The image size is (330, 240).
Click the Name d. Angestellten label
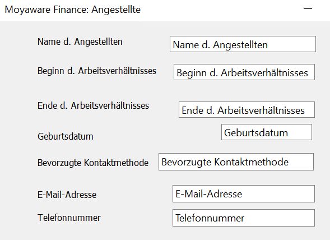click(x=80, y=42)
